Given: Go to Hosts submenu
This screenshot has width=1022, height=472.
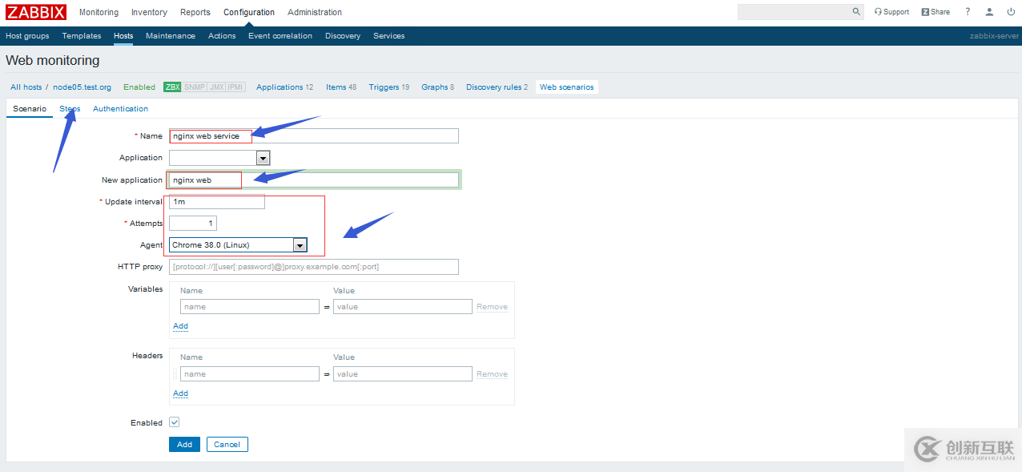Looking at the screenshot, I should click(123, 36).
